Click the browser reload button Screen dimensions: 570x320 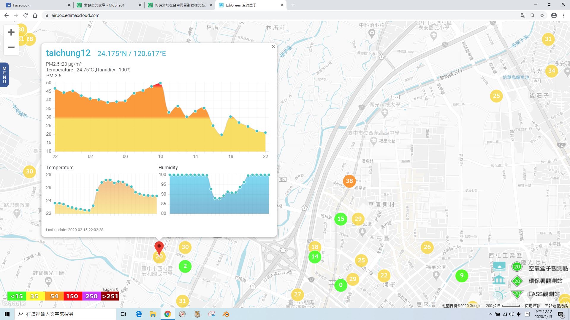(26, 15)
